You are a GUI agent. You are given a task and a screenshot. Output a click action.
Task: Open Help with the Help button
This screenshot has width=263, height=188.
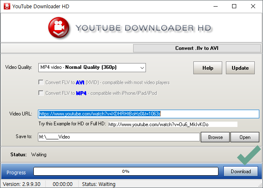(x=208, y=68)
